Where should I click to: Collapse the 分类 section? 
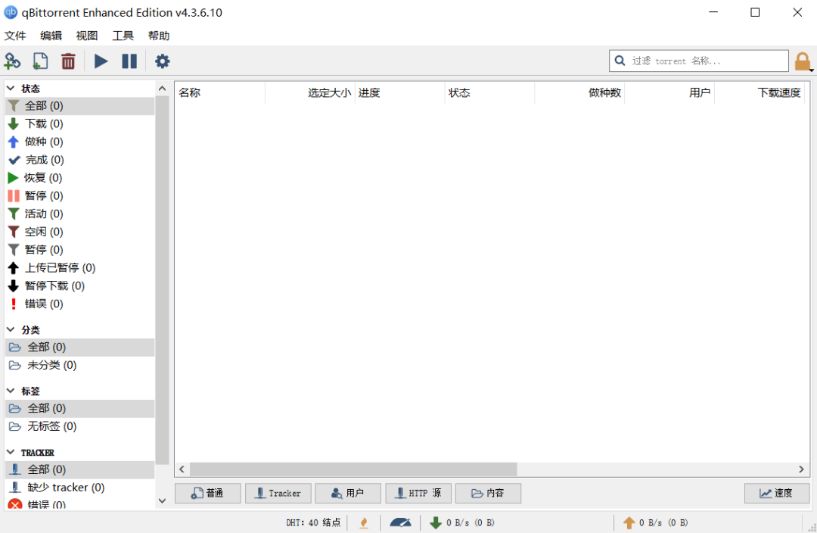11,329
